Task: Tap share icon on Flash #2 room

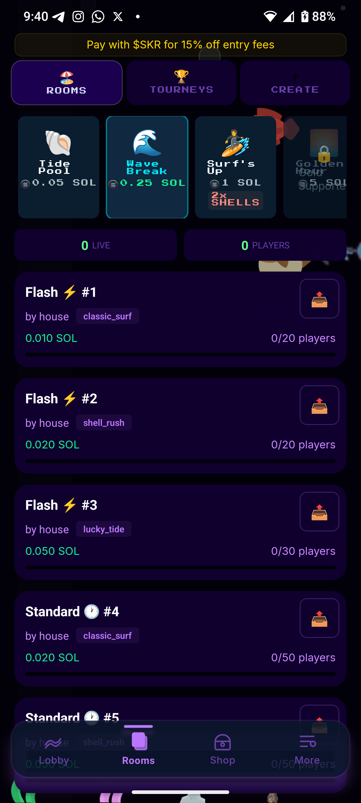Action: (319, 405)
